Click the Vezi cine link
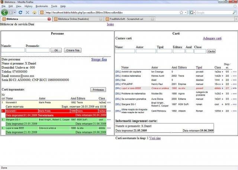Viewport: 238px width, 170px height. tap(155, 138)
